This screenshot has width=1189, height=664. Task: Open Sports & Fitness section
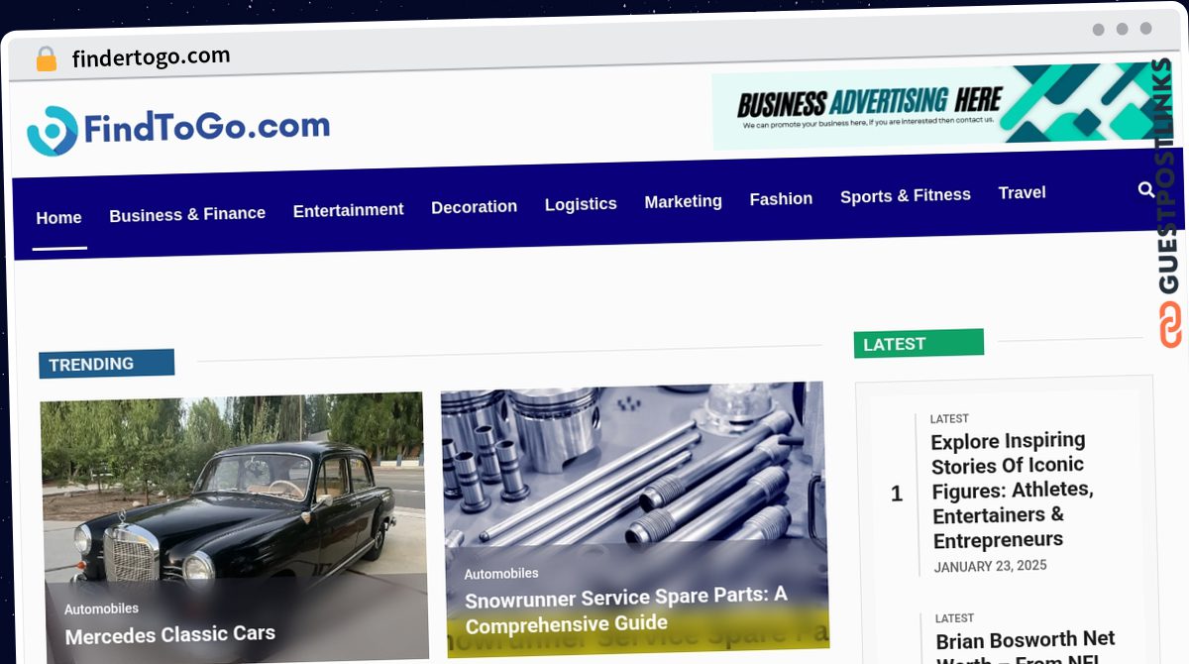click(906, 196)
